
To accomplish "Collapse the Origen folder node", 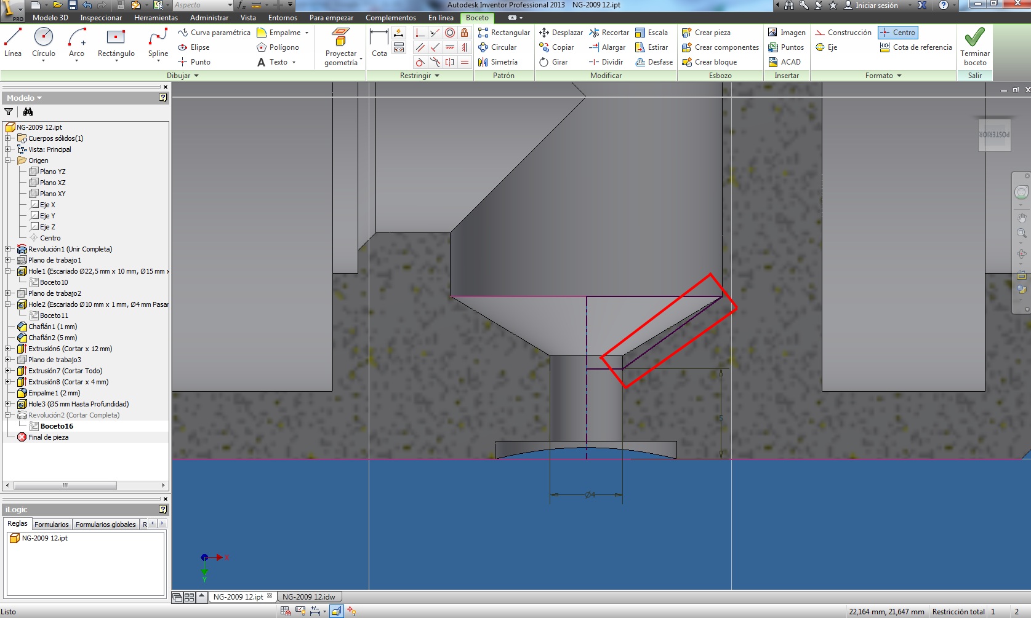I will click(8, 160).
